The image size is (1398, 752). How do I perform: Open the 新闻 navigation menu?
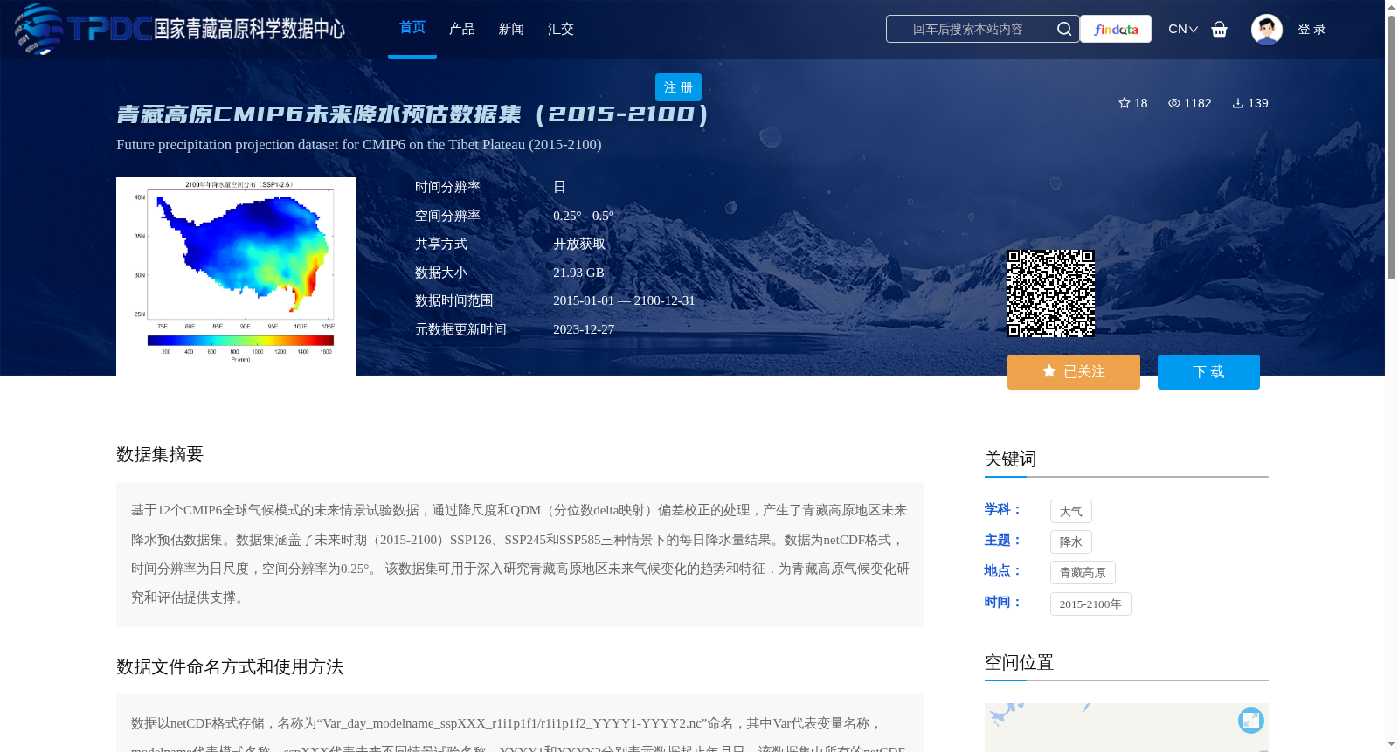[511, 29]
